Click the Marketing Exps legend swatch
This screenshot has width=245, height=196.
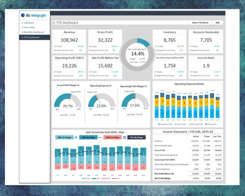(x=190, y=124)
